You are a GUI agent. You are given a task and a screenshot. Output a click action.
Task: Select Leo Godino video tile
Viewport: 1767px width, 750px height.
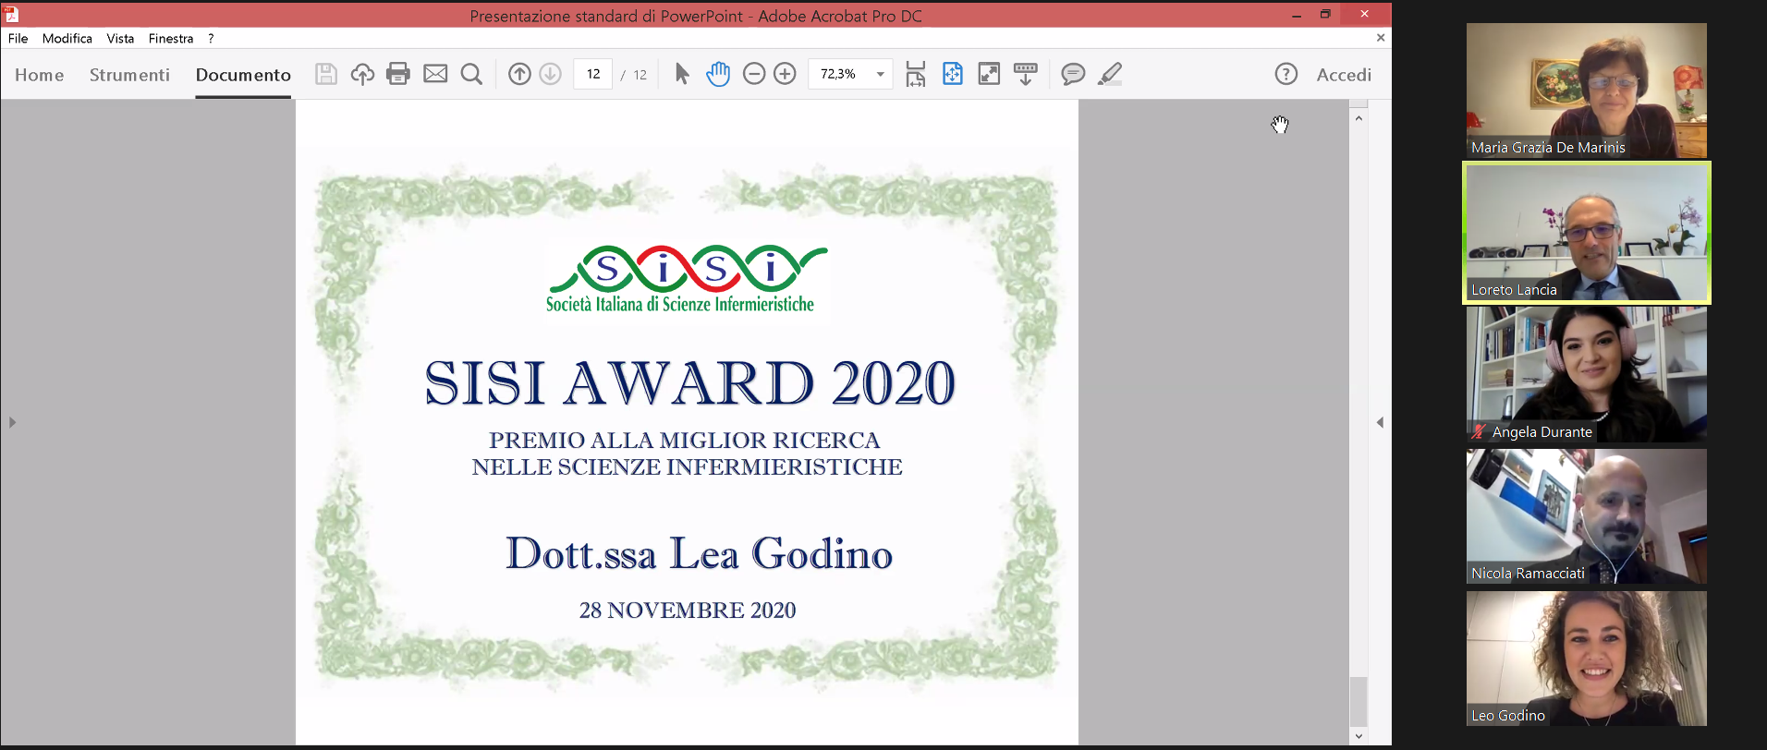click(1587, 659)
